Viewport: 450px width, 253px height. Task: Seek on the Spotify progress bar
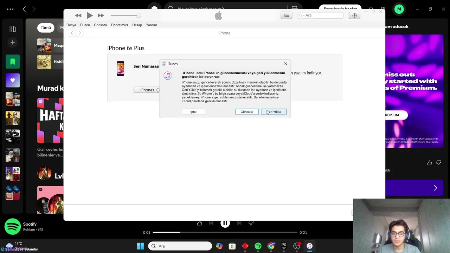(225, 232)
